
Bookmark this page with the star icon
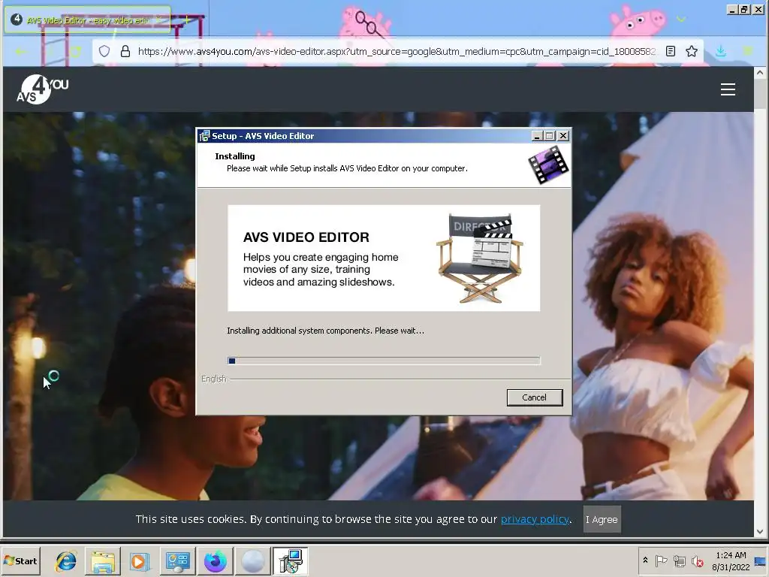(692, 51)
